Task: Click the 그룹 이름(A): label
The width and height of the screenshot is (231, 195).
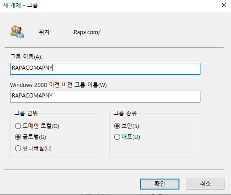Action: (26, 57)
